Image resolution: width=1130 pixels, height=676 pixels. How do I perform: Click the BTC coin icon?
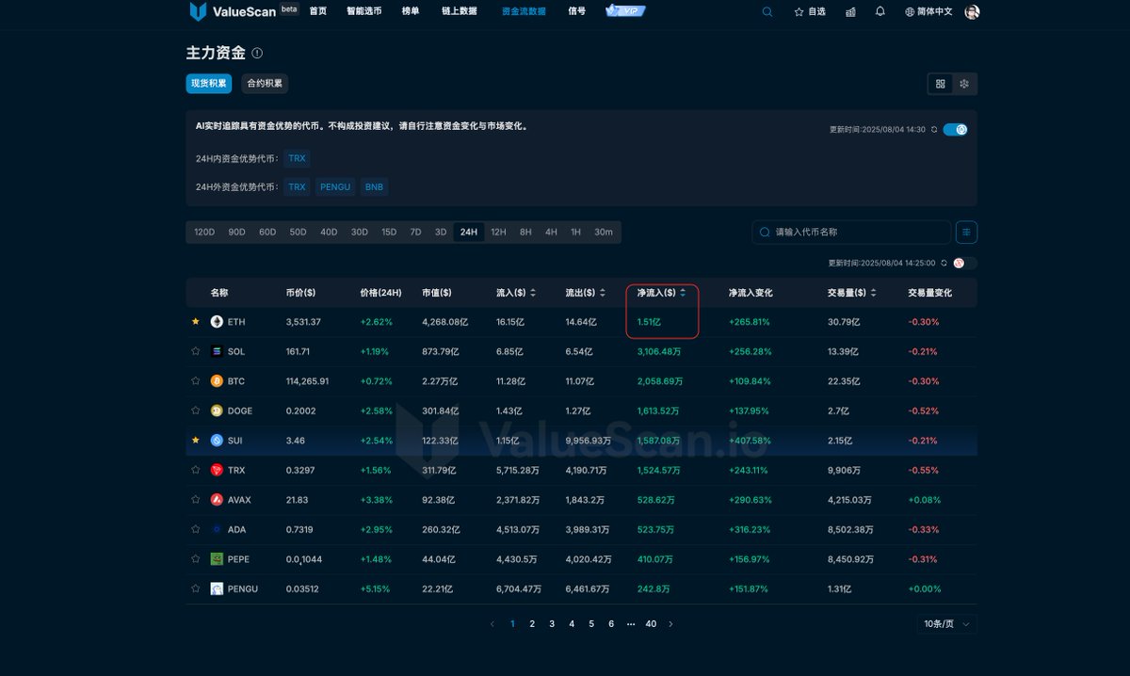pyautogui.click(x=217, y=381)
